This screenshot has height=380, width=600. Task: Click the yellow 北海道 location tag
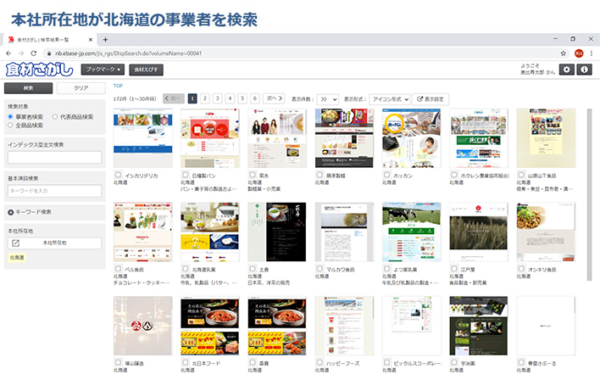click(17, 257)
